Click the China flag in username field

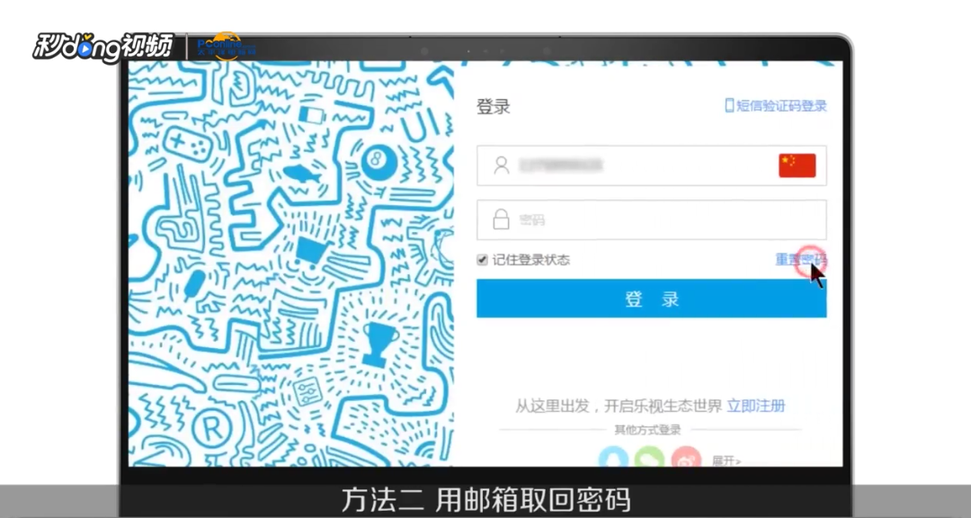797,165
